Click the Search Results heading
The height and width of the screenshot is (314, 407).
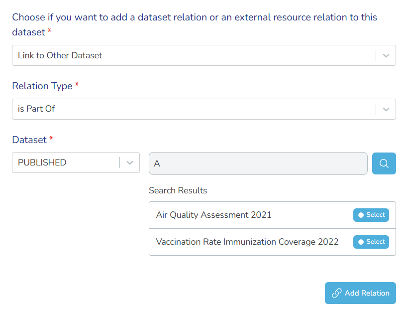(x=178, y=191)
